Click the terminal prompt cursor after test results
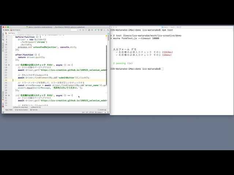Viewport: 234px width, 175px height. tap(162, 69)
